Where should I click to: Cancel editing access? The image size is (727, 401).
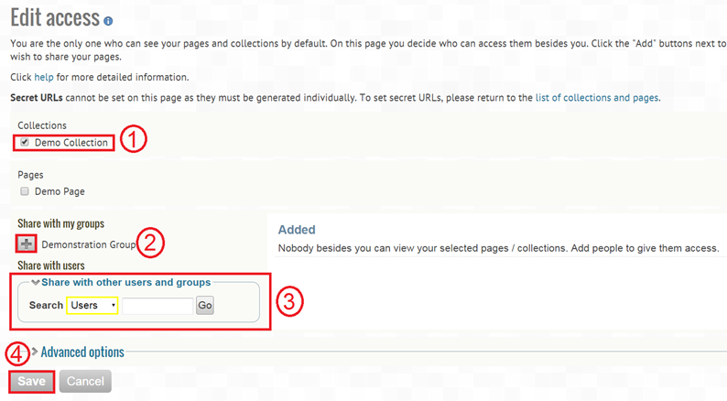point(84,381)
